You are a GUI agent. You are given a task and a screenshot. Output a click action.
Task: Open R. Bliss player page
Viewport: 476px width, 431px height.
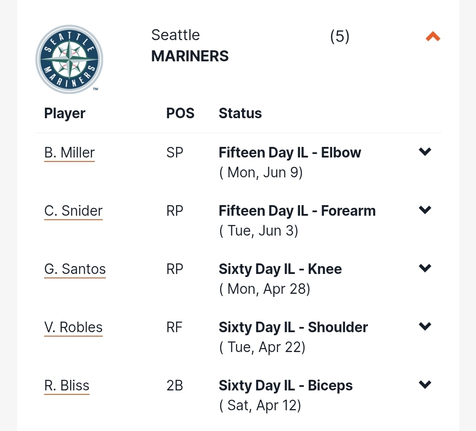67,386
